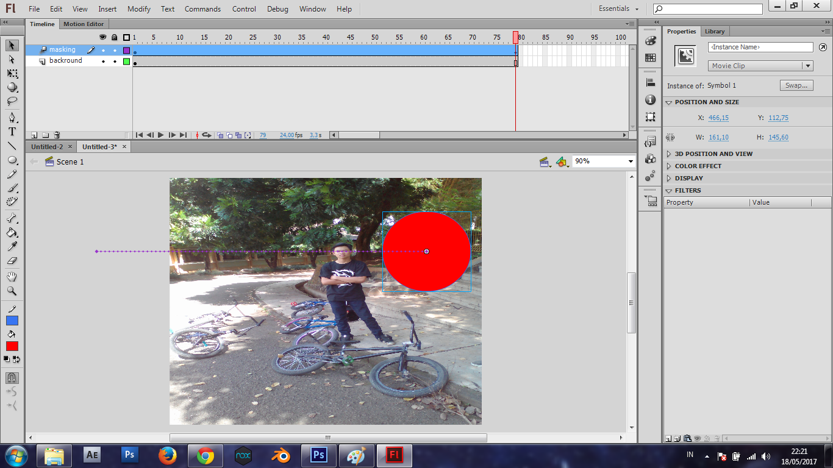Select the Eraser tool
833x468 pixels.
click(12, 260)
